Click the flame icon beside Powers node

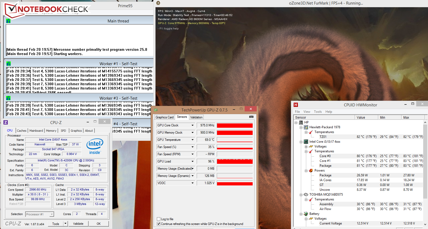point(311,170)
